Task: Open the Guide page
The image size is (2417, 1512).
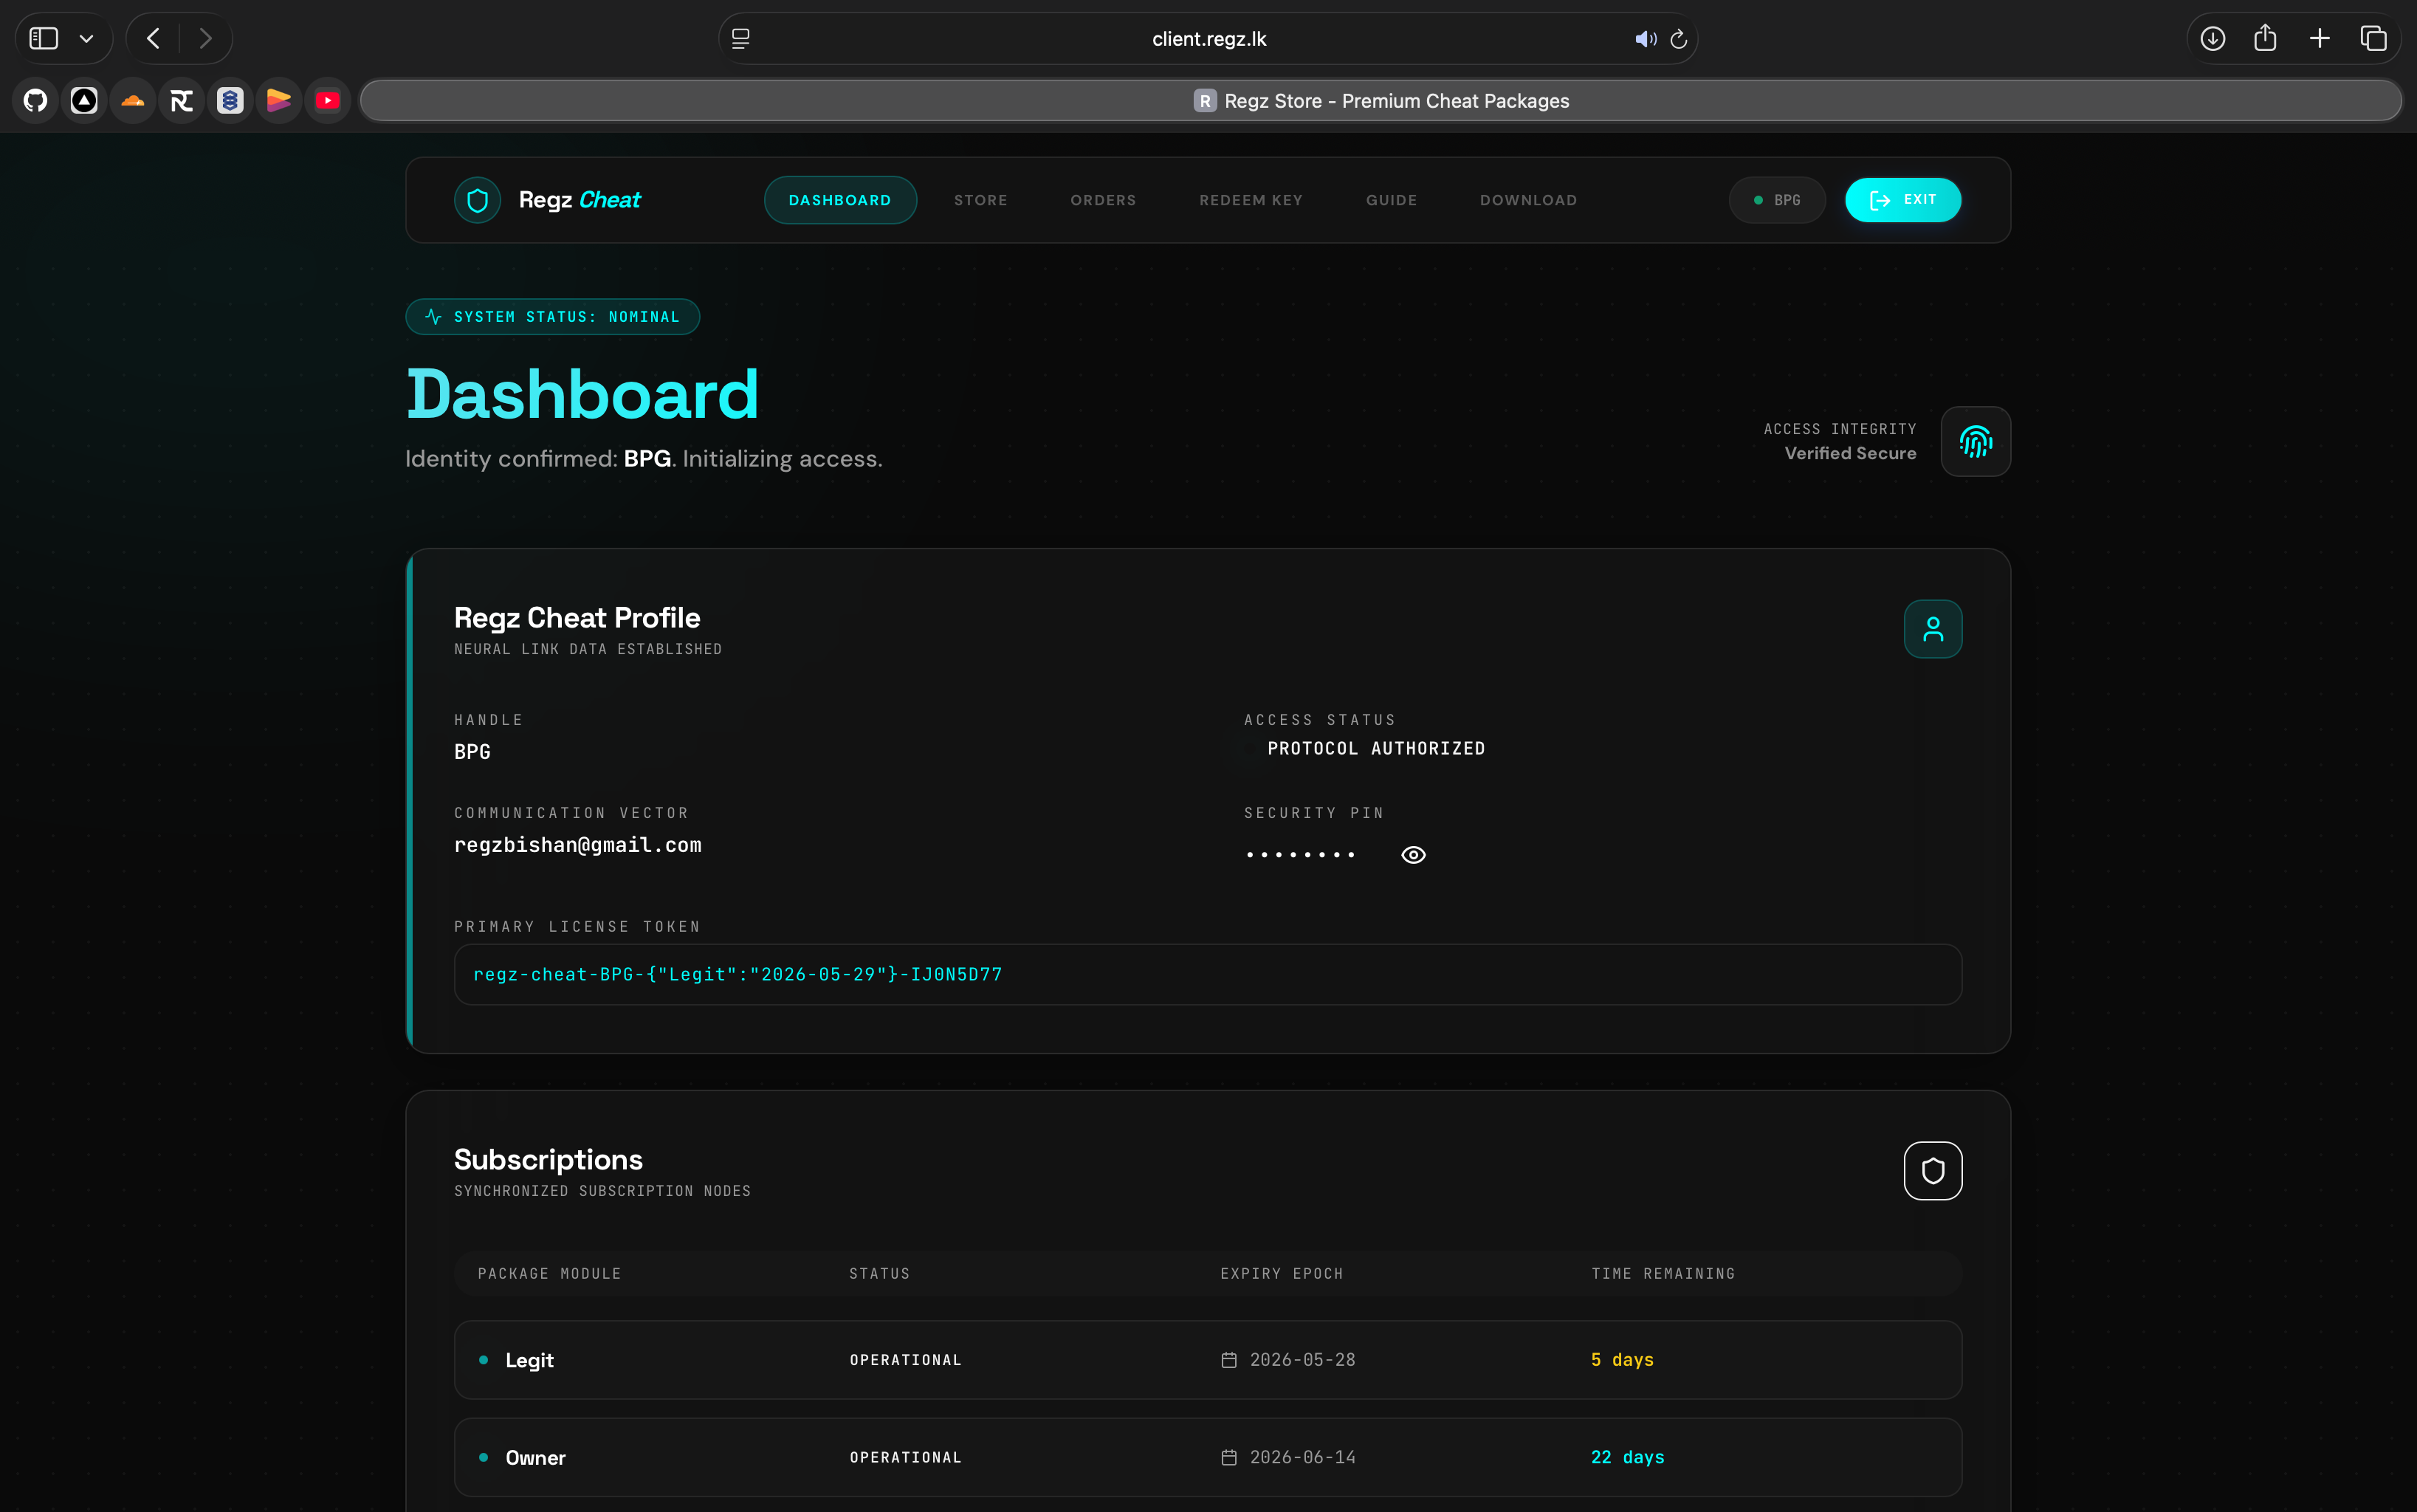Action: [x=1392, y=200]
